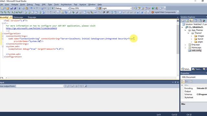Close the Output panel
This screenshot has height=116, width=207.
[x=178, y=82]
